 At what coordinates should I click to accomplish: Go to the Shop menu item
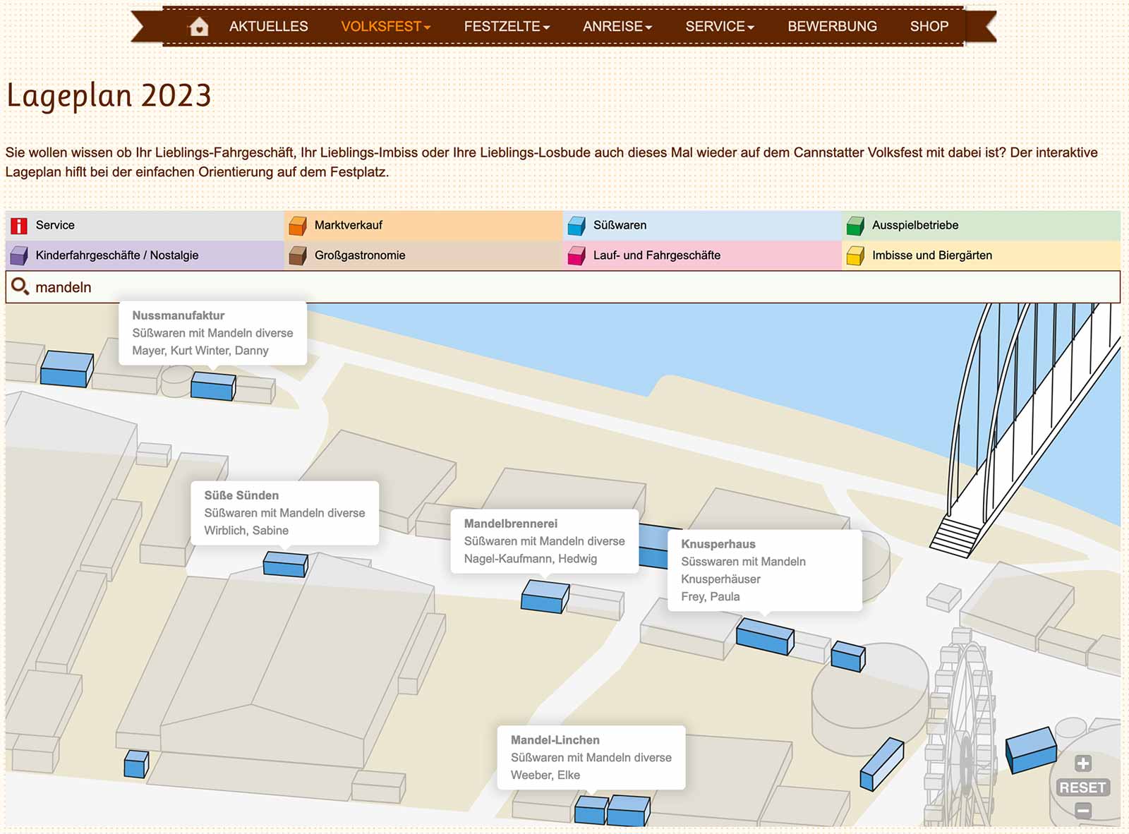(929, 27)
